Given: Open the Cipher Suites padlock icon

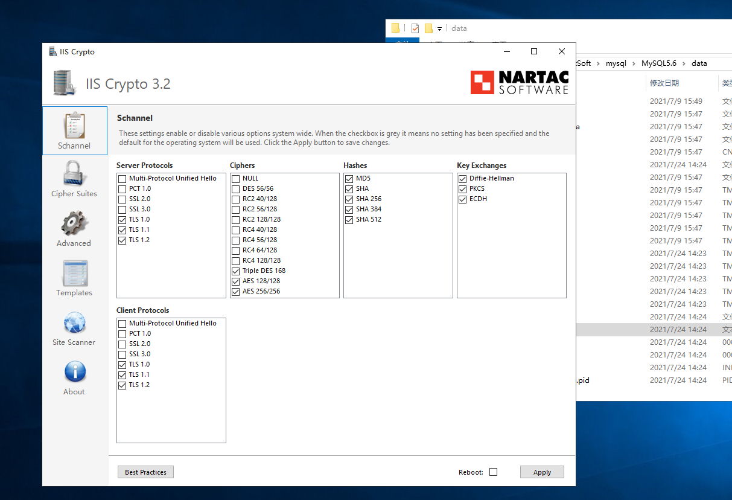Looking at the screenshot, I should [x=74, y=174].
